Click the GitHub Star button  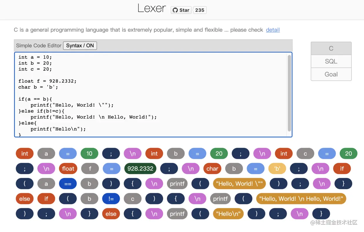[181, 10]
